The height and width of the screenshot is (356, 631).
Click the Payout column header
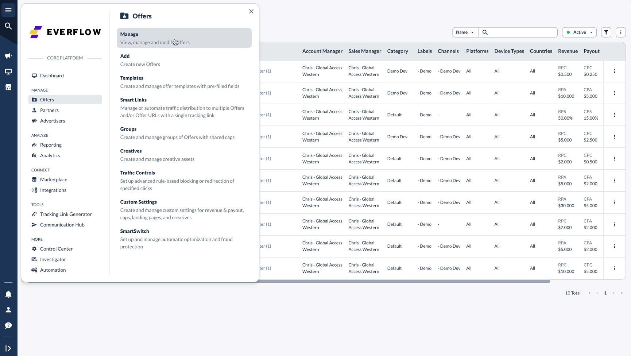coord(592,51)
